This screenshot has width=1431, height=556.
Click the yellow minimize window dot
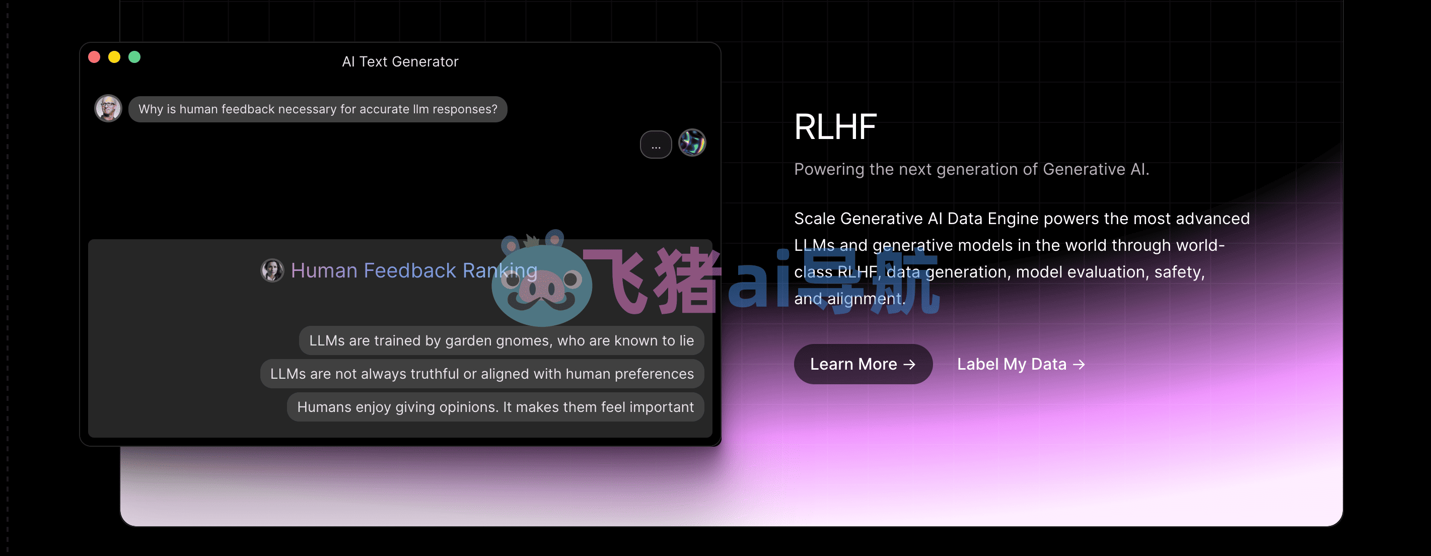[114, 57]
